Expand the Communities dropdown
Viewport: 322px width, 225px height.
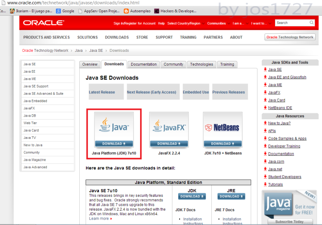click(x=219, y=23)
